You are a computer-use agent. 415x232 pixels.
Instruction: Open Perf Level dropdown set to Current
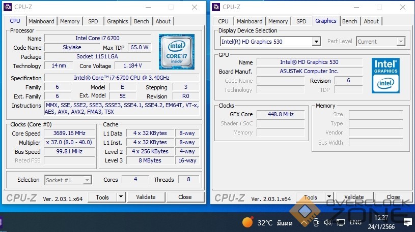coord(380,42)
